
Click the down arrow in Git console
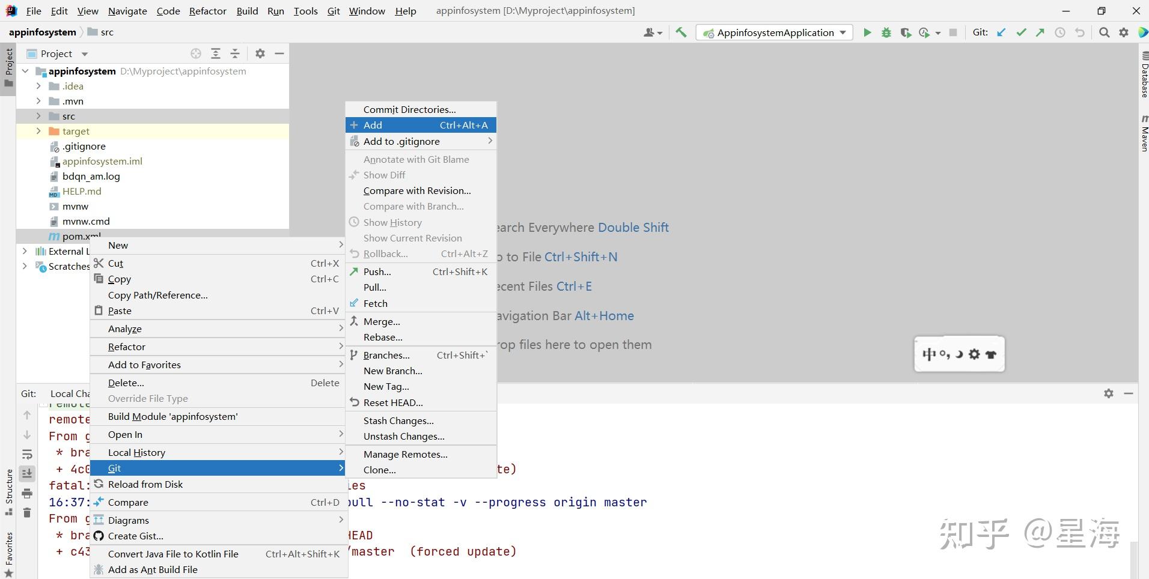point(27,435)
